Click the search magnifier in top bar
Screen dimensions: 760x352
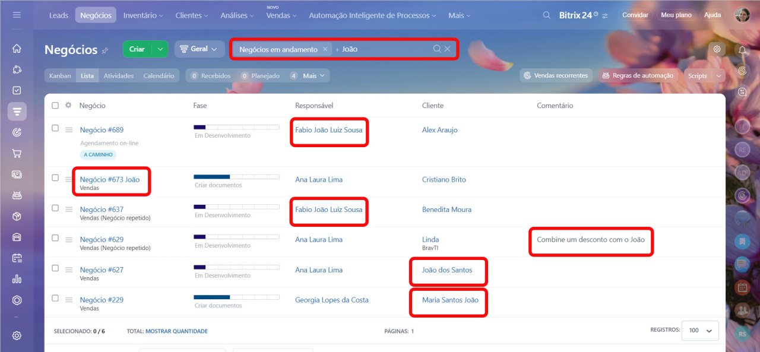pyautogui.click(x=546, y=15)
